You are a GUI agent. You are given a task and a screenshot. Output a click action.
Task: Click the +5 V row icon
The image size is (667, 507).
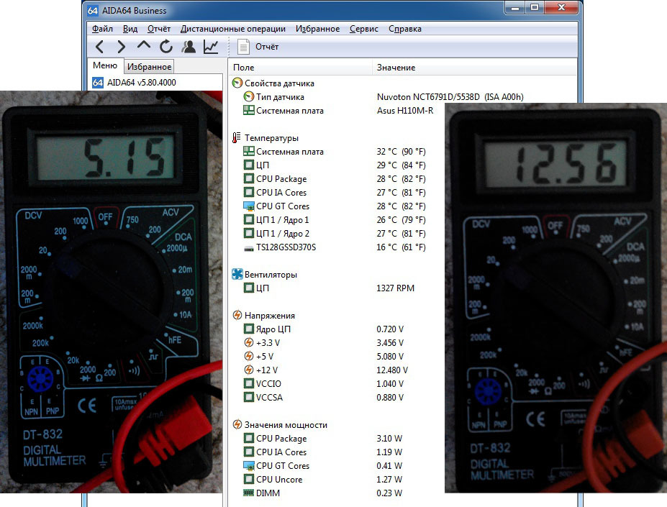click(249, 356)
